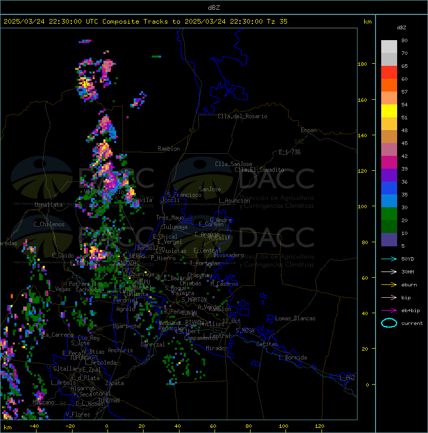The width and height of the screenshot is (428, 433).
Task: Click the pink 42-45 dBZ color band
Action: [x=389, y=150]
